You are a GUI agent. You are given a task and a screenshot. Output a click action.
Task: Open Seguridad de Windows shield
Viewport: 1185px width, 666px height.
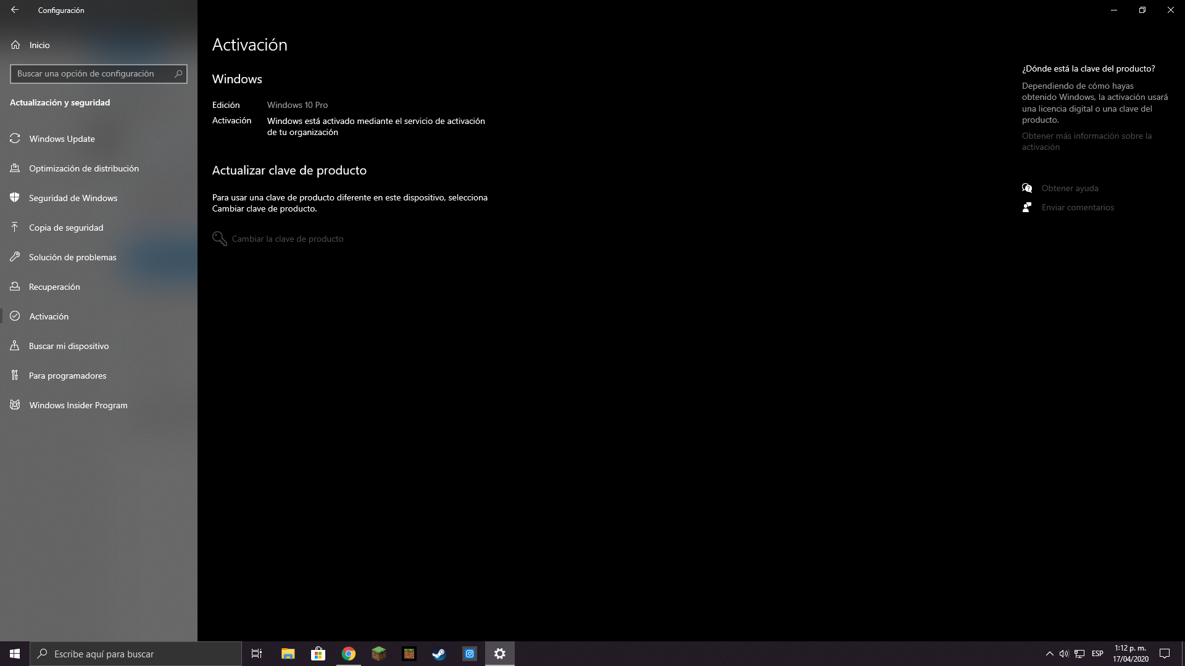point(73,198)
